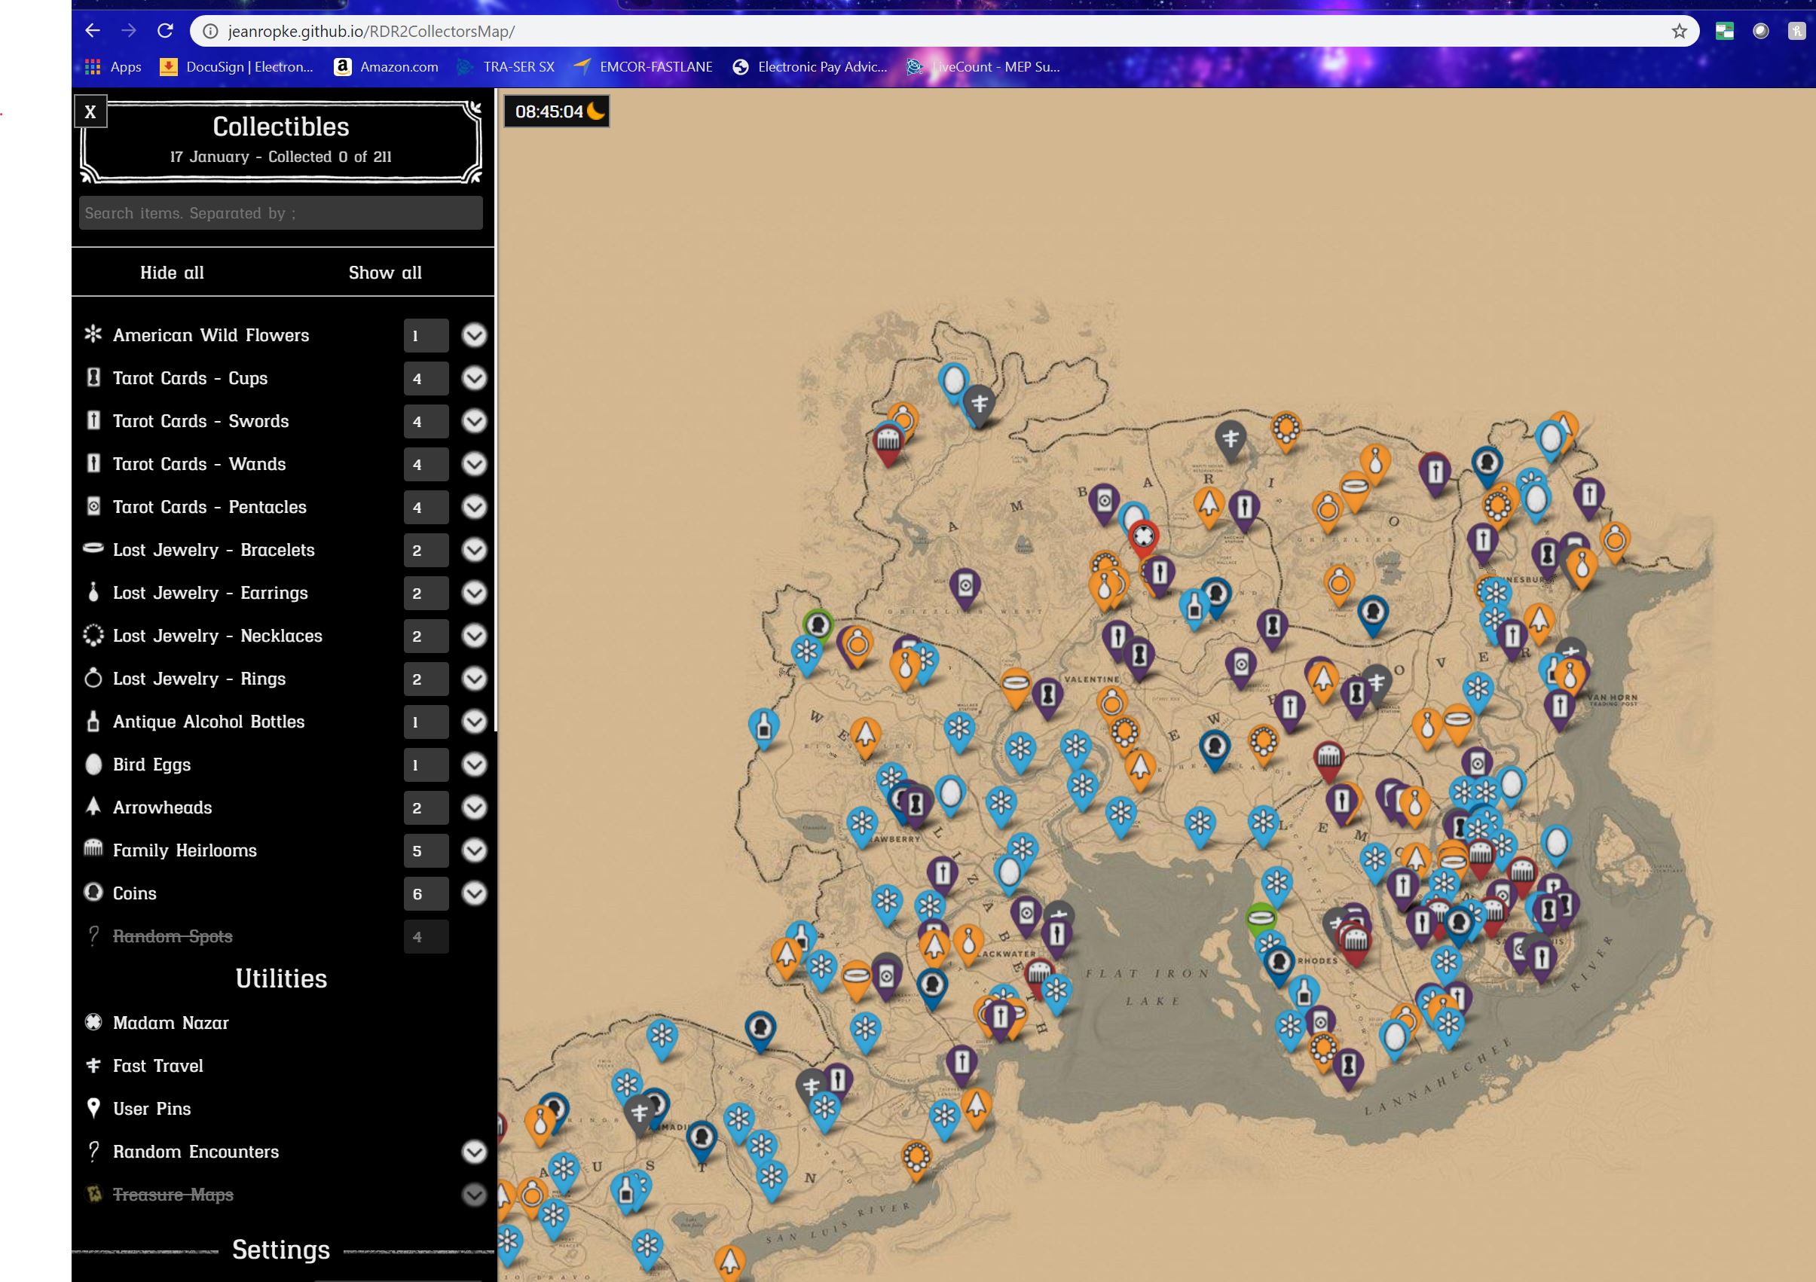Hide all collectible categories

[173, 272]
